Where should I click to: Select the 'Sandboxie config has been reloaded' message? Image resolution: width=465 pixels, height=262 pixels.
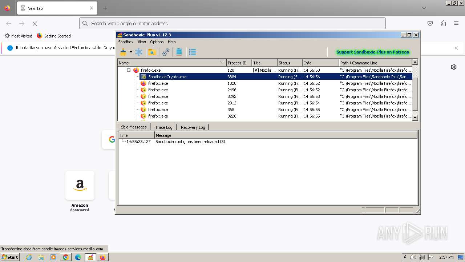click(x=190, y=142)
